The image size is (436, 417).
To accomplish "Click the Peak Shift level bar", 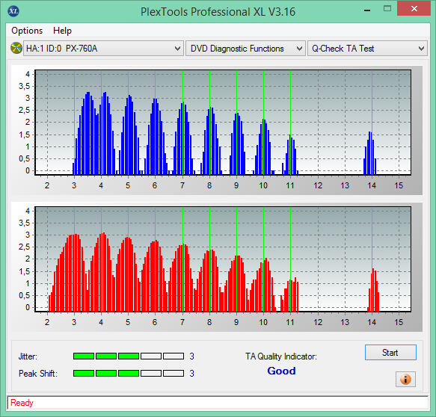I will [x=129, y=373].
